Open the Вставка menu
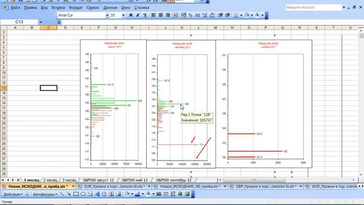The image size is (364, 205). (58, 7)
